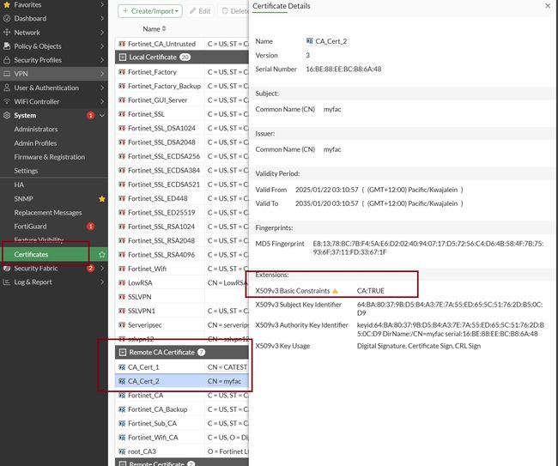Click the CA_Cert_2 name icon in details

tap(310, 41)
